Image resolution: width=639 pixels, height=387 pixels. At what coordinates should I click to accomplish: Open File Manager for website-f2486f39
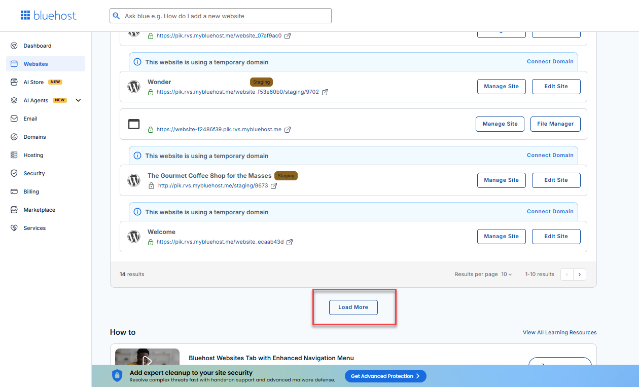click(555, 124)
